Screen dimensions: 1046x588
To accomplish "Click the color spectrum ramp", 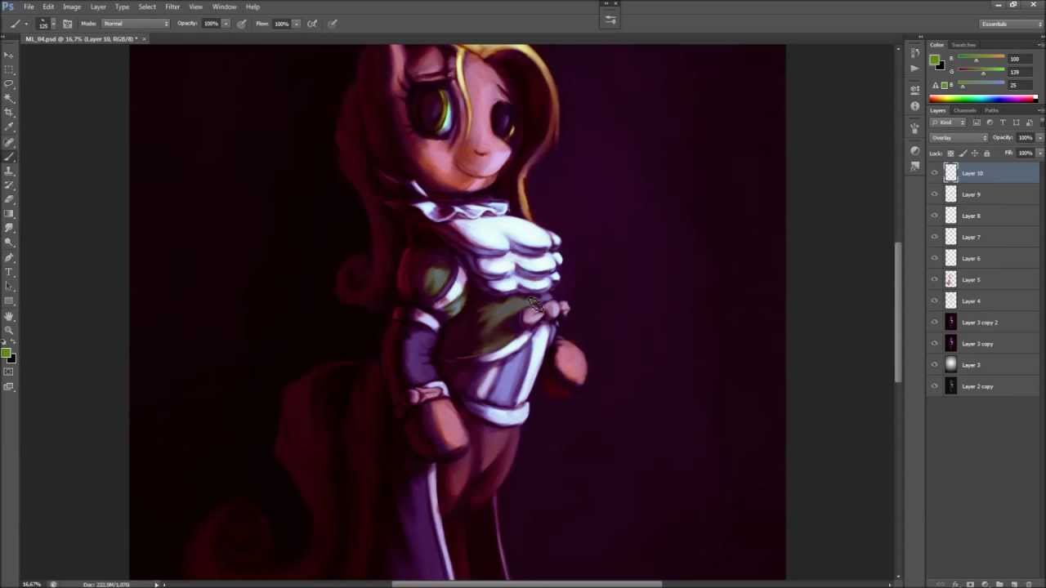I will pos(981,99).
